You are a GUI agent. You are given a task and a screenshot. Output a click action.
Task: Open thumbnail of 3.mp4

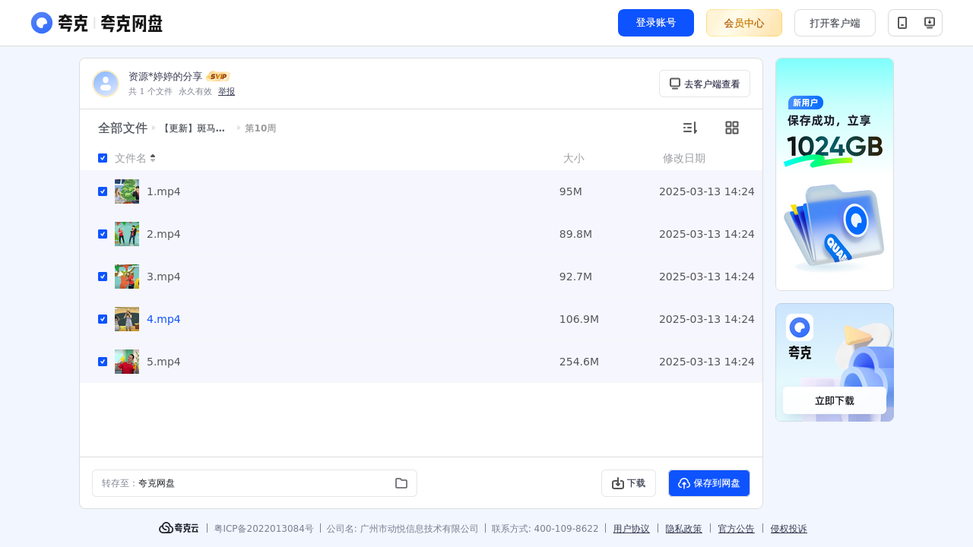coord(127,277)
